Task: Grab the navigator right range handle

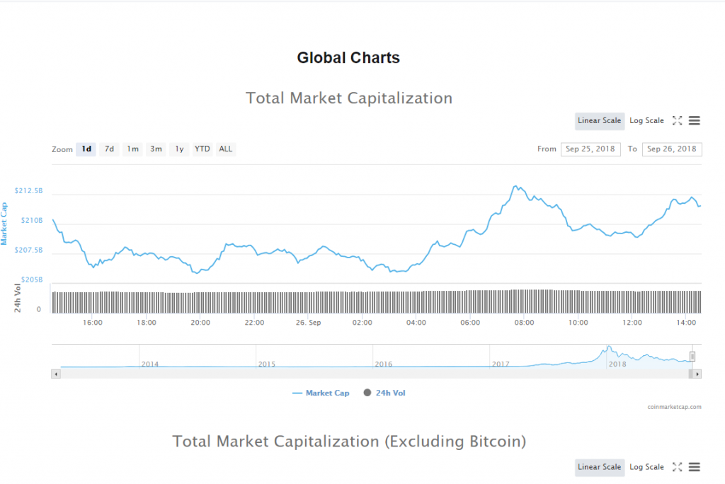Action: point(692,357)
